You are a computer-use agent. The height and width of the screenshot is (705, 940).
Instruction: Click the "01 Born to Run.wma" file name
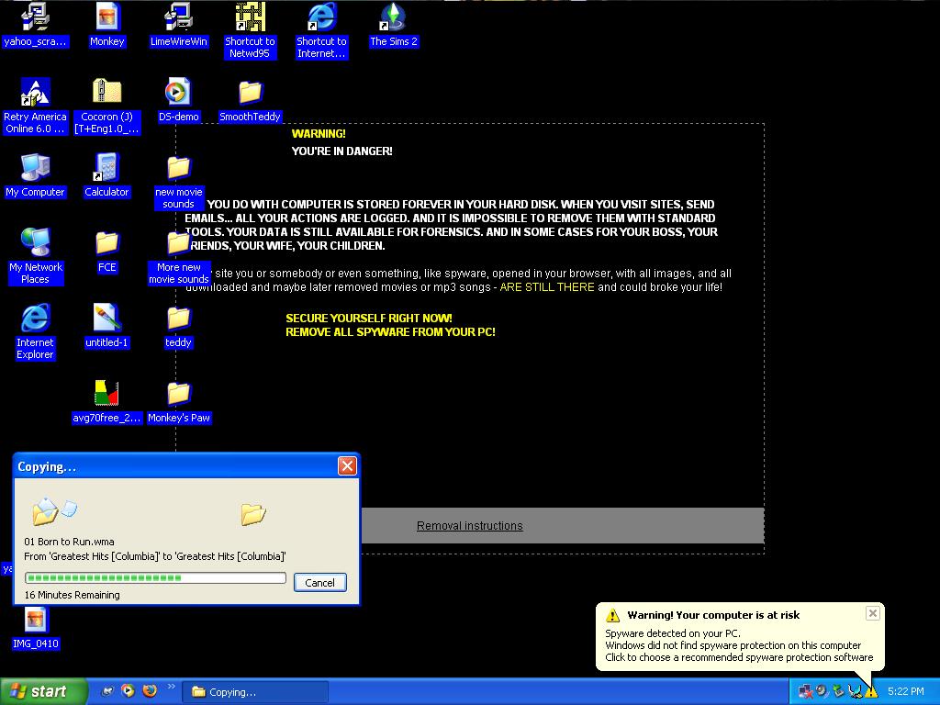coord(69,542)
